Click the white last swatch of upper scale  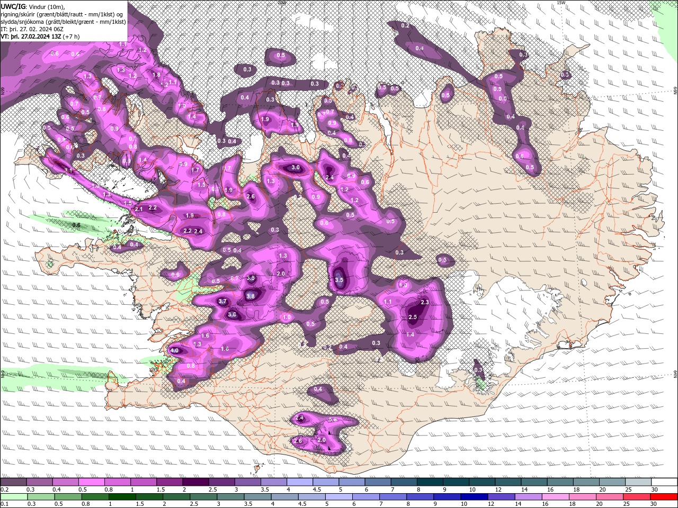tap(664, 482)
